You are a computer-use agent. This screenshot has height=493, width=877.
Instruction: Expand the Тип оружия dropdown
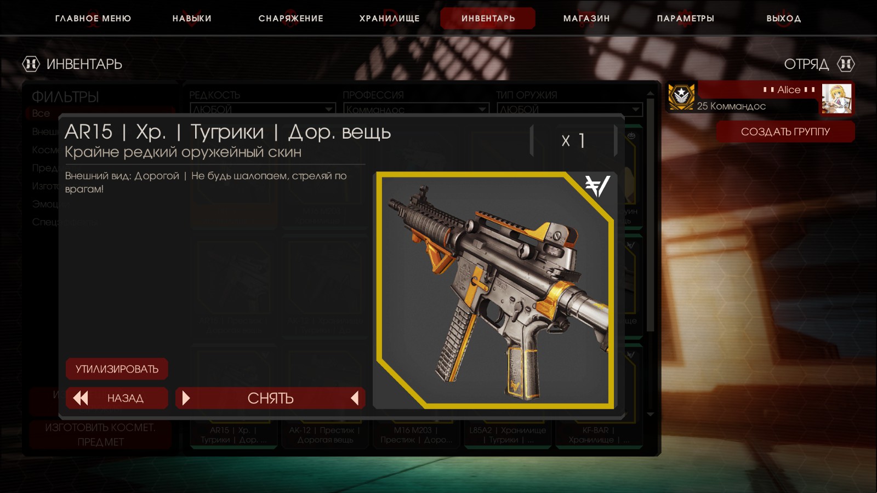click(570, 109)
